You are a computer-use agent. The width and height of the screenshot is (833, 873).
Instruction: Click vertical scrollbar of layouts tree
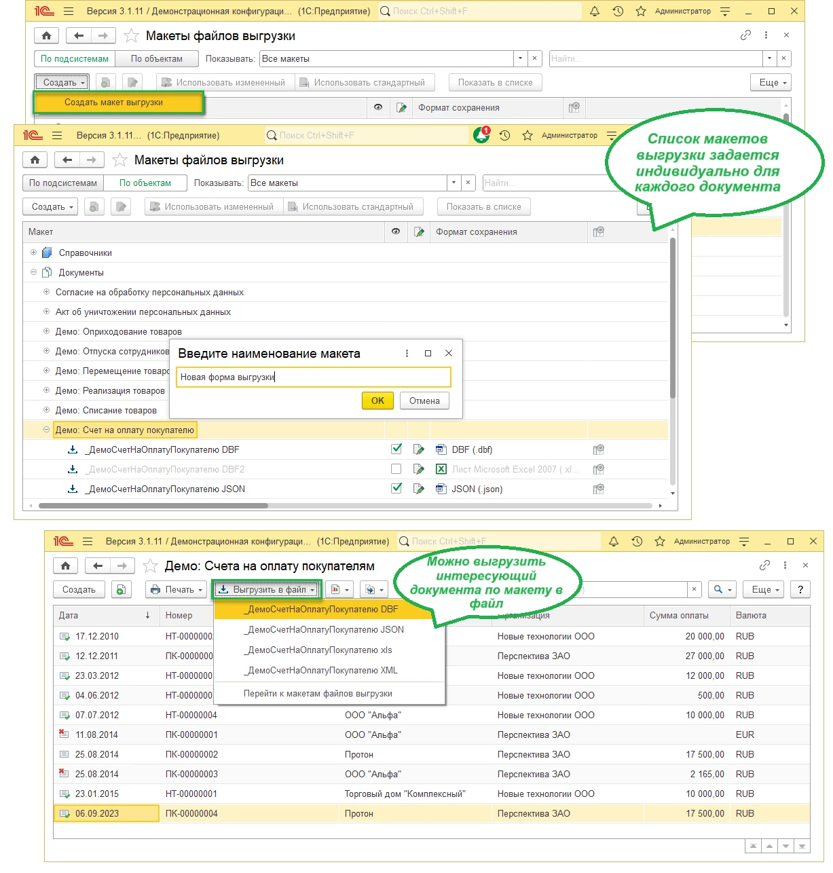point(673,318)
